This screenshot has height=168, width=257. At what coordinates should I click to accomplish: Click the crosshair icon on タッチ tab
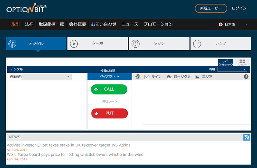point(135,44)
